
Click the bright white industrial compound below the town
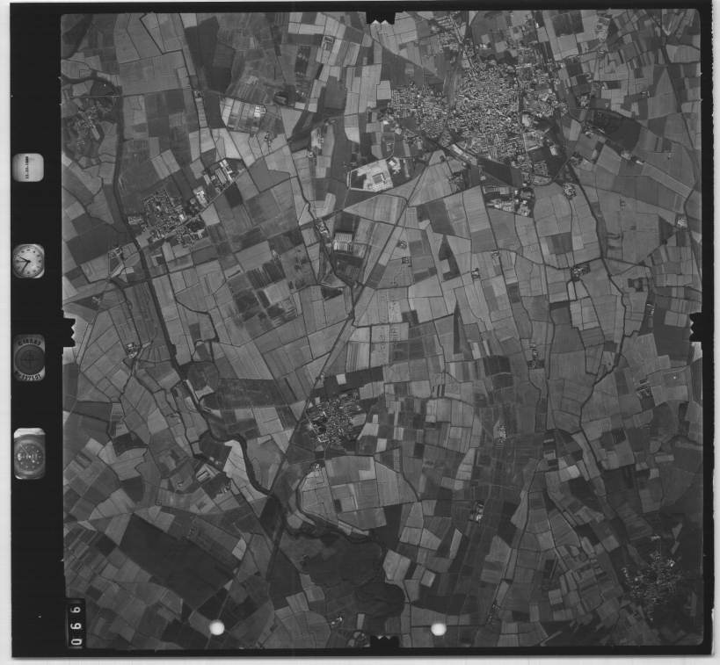[374, 176]
